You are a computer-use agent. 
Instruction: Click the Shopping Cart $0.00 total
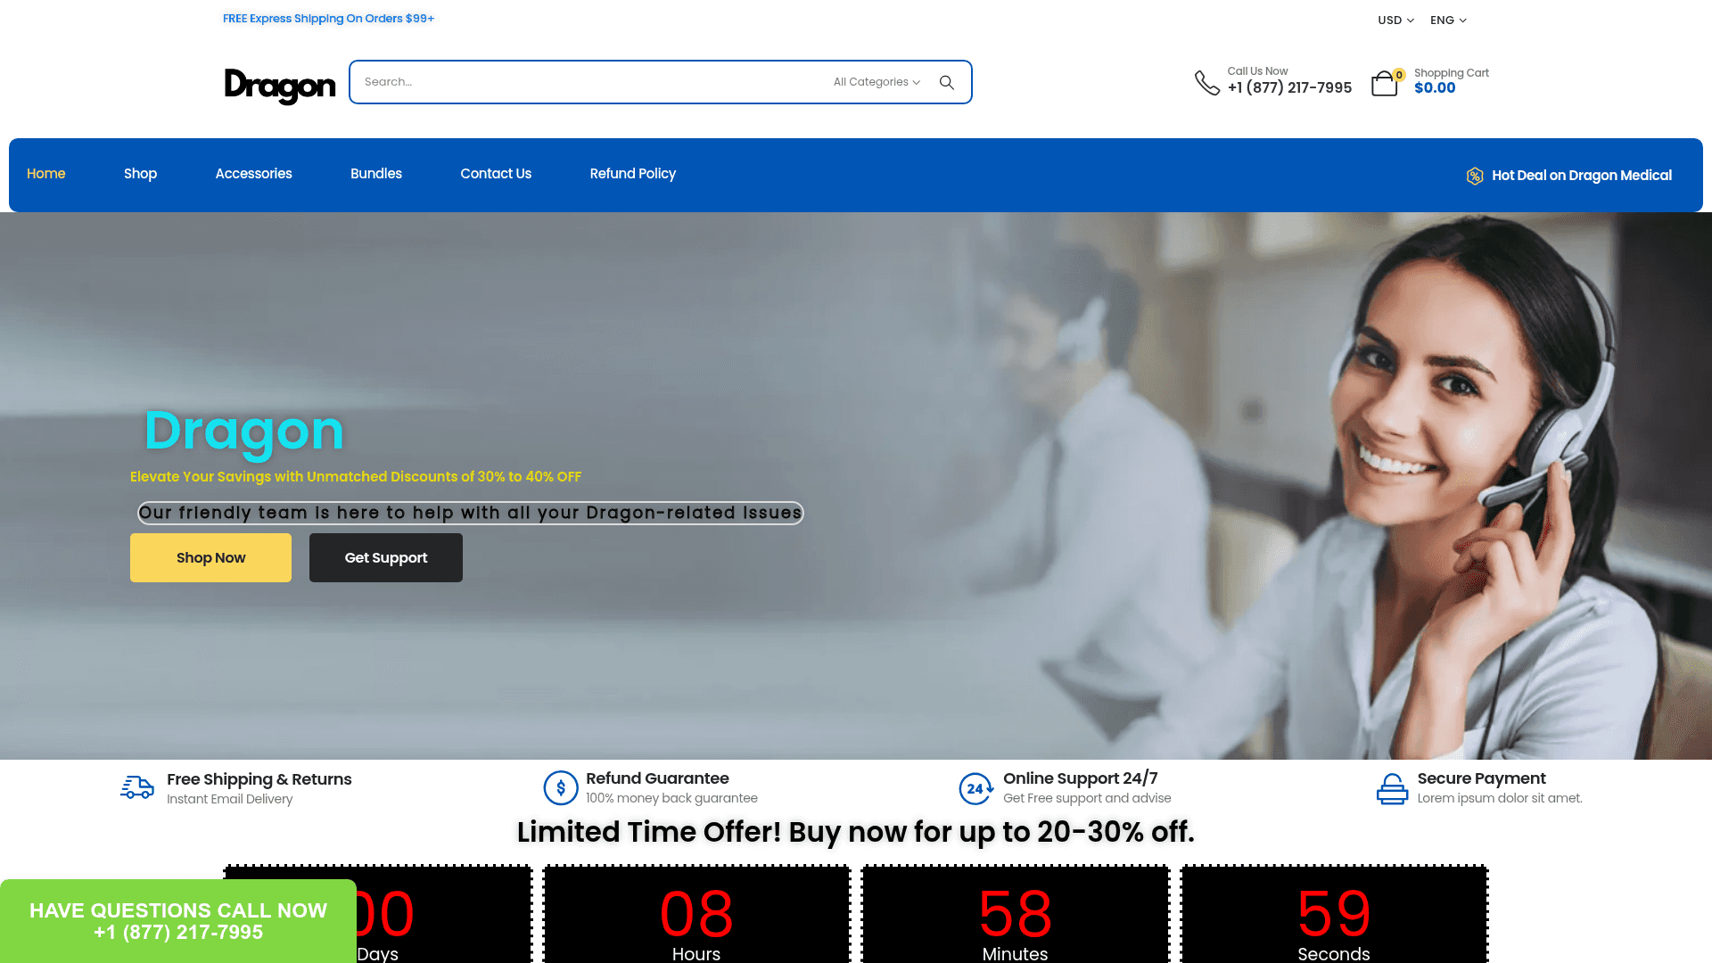click(1435, 87)
